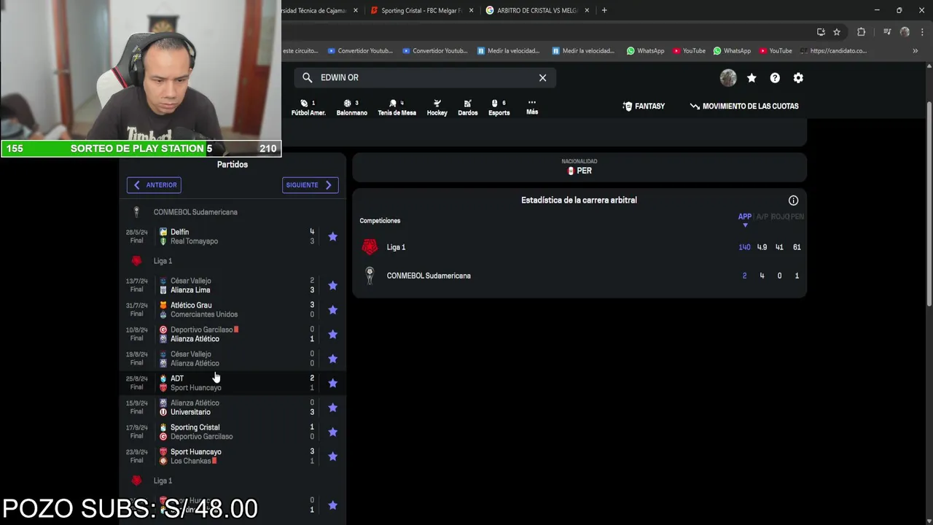Favorite Sport Huancayo vs Los Chankas match
Screen dimensions: 933x525
[x=332, y=456]
